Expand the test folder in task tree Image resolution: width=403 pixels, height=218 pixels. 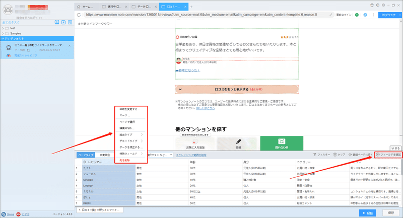[x=3, y=28]
